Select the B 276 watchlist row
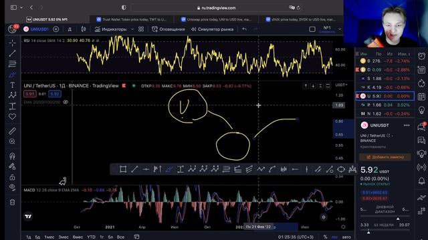 click(x=385, y=61)
